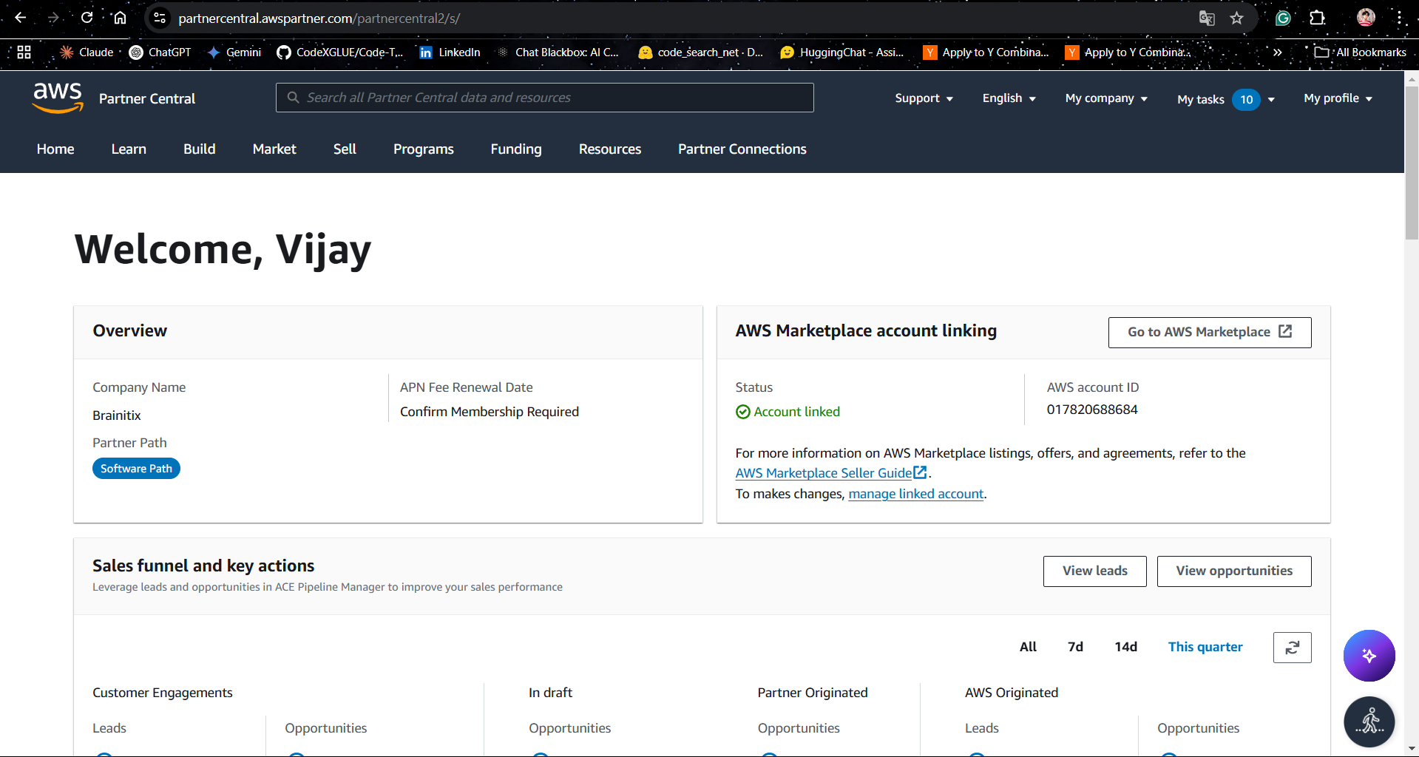This screenshot has width=1419, height=757.
Task: Open the apps grid icon in bookmarks bar
Action: (x=24, y=52)
